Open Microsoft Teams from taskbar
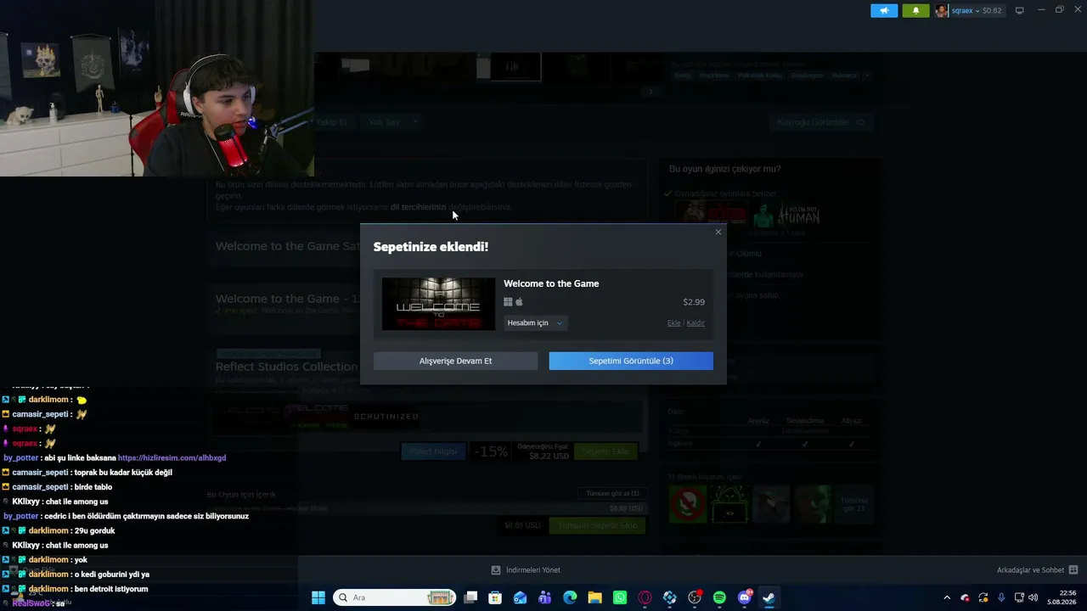This screenshot has height=611, width=1087. click(545, 597)
